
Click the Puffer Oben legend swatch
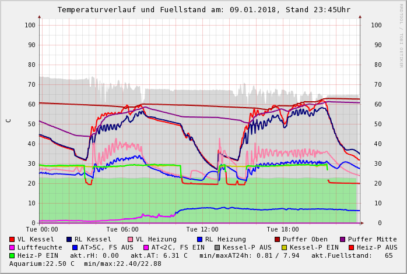pyautogui.click(x=277, y=239)
